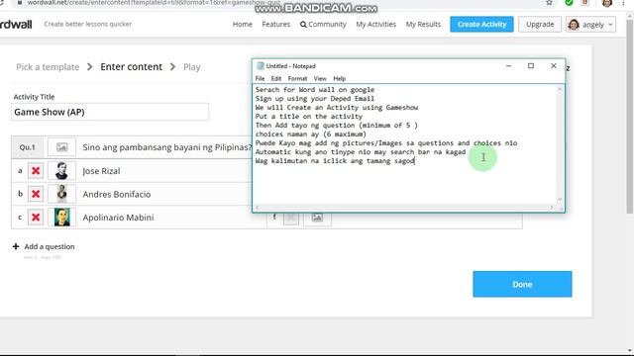The width and height of the screenshot is (634, 356).
Task: Minimize the Notepad window
Action: tap(508, 66)
